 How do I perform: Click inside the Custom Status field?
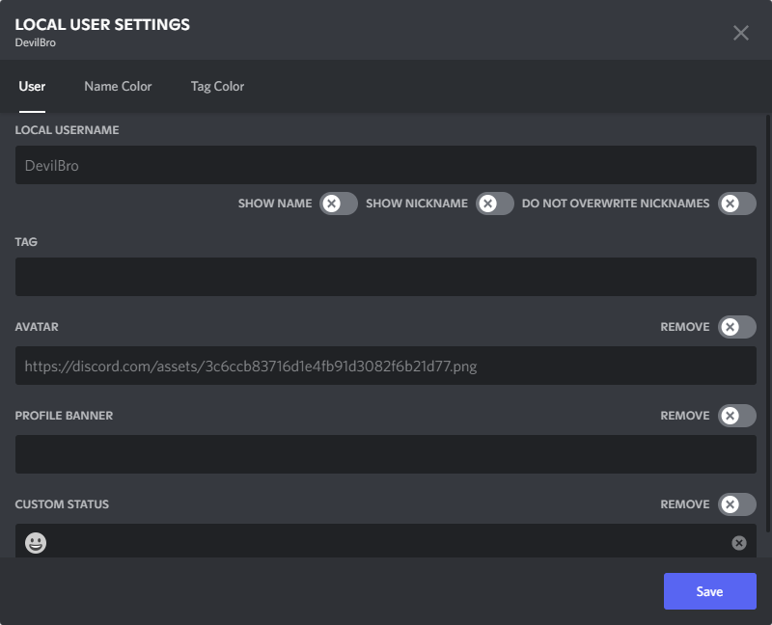coord(386,543)
